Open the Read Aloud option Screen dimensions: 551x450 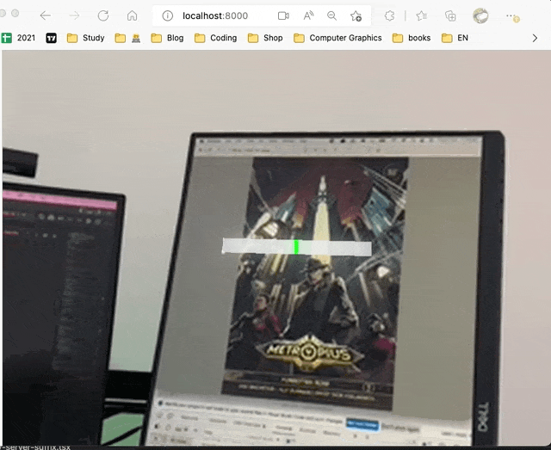[308, 15]
